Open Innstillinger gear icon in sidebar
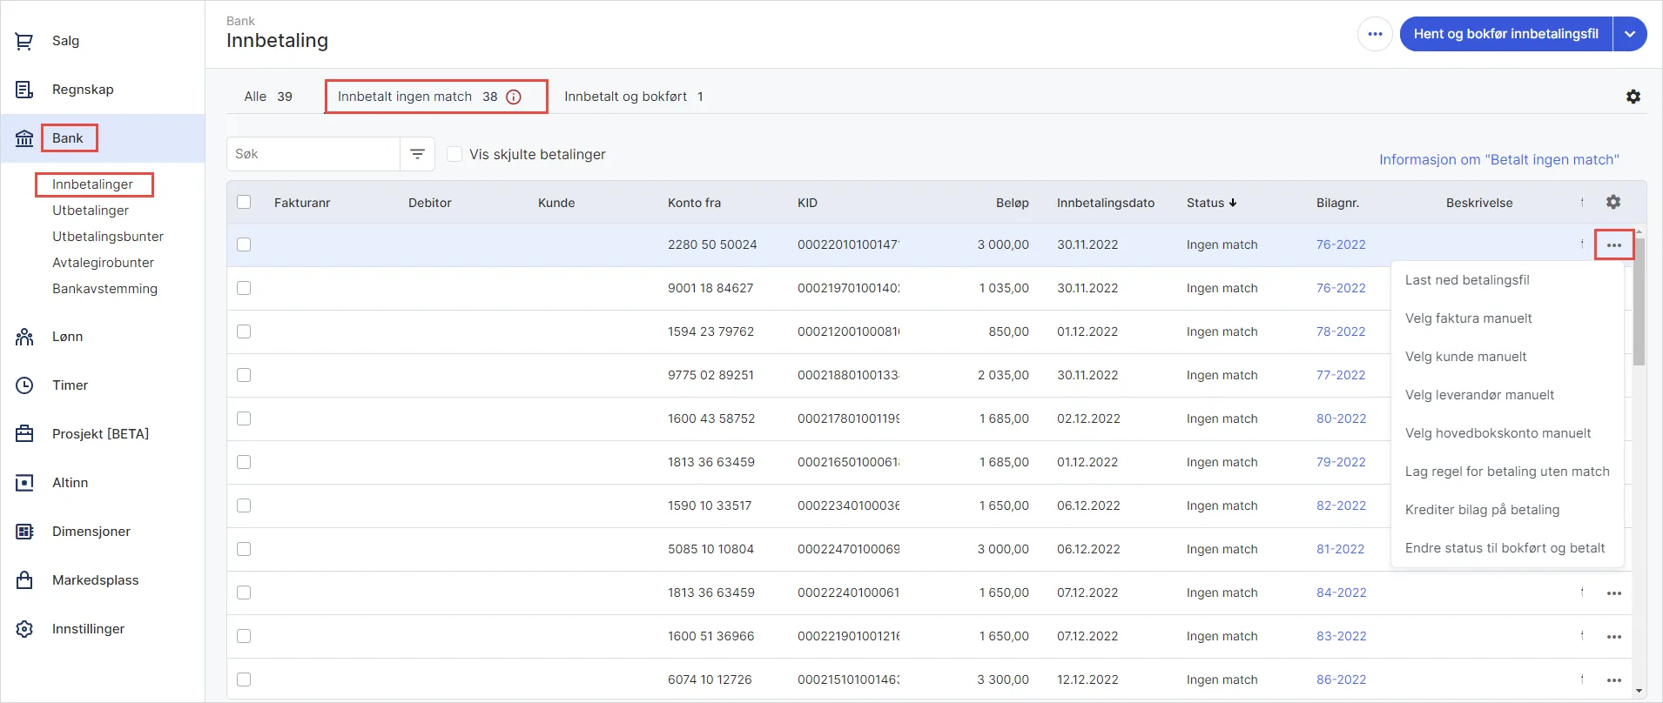The height and width of the screenshot is (703, 1663). 24,629
